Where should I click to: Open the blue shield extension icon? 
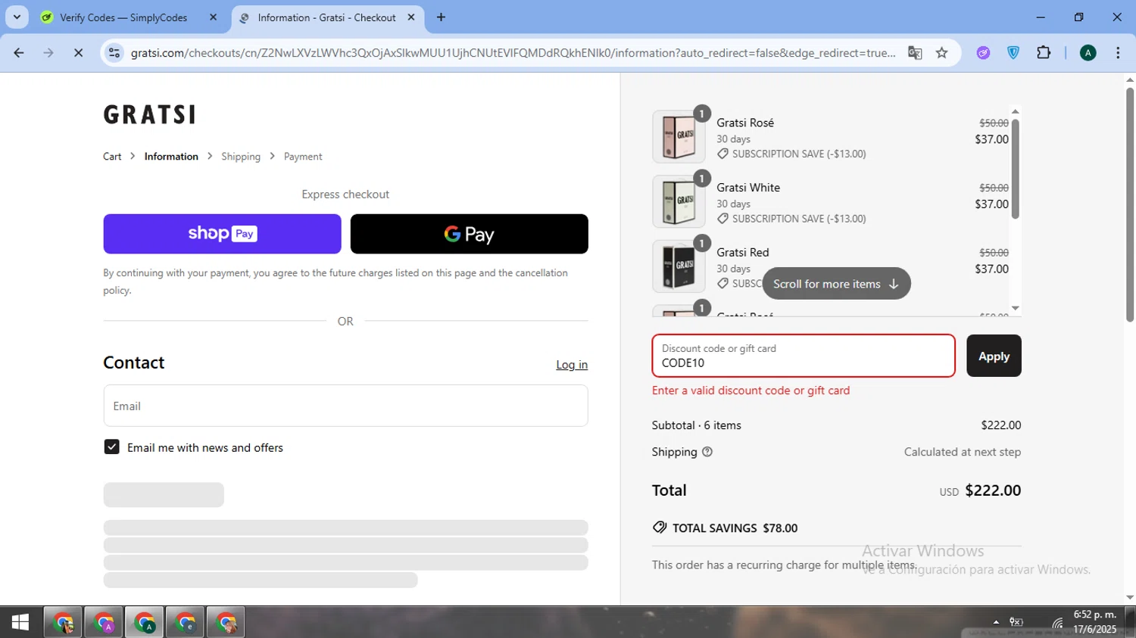coord(1013,53)
